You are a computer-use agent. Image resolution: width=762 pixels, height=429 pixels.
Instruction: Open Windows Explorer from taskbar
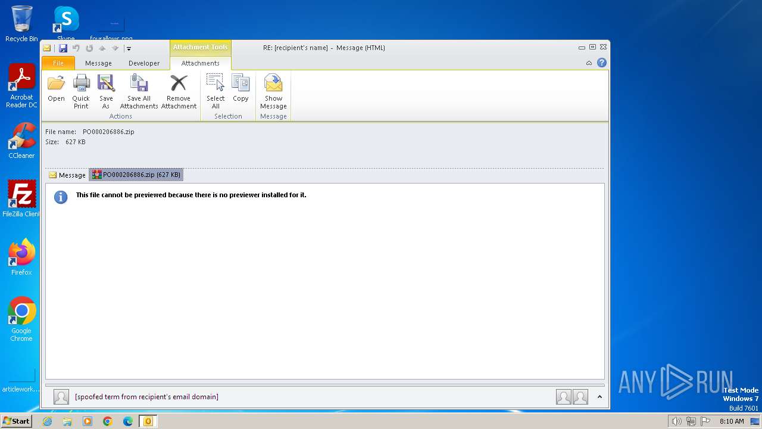pos(67,421)
